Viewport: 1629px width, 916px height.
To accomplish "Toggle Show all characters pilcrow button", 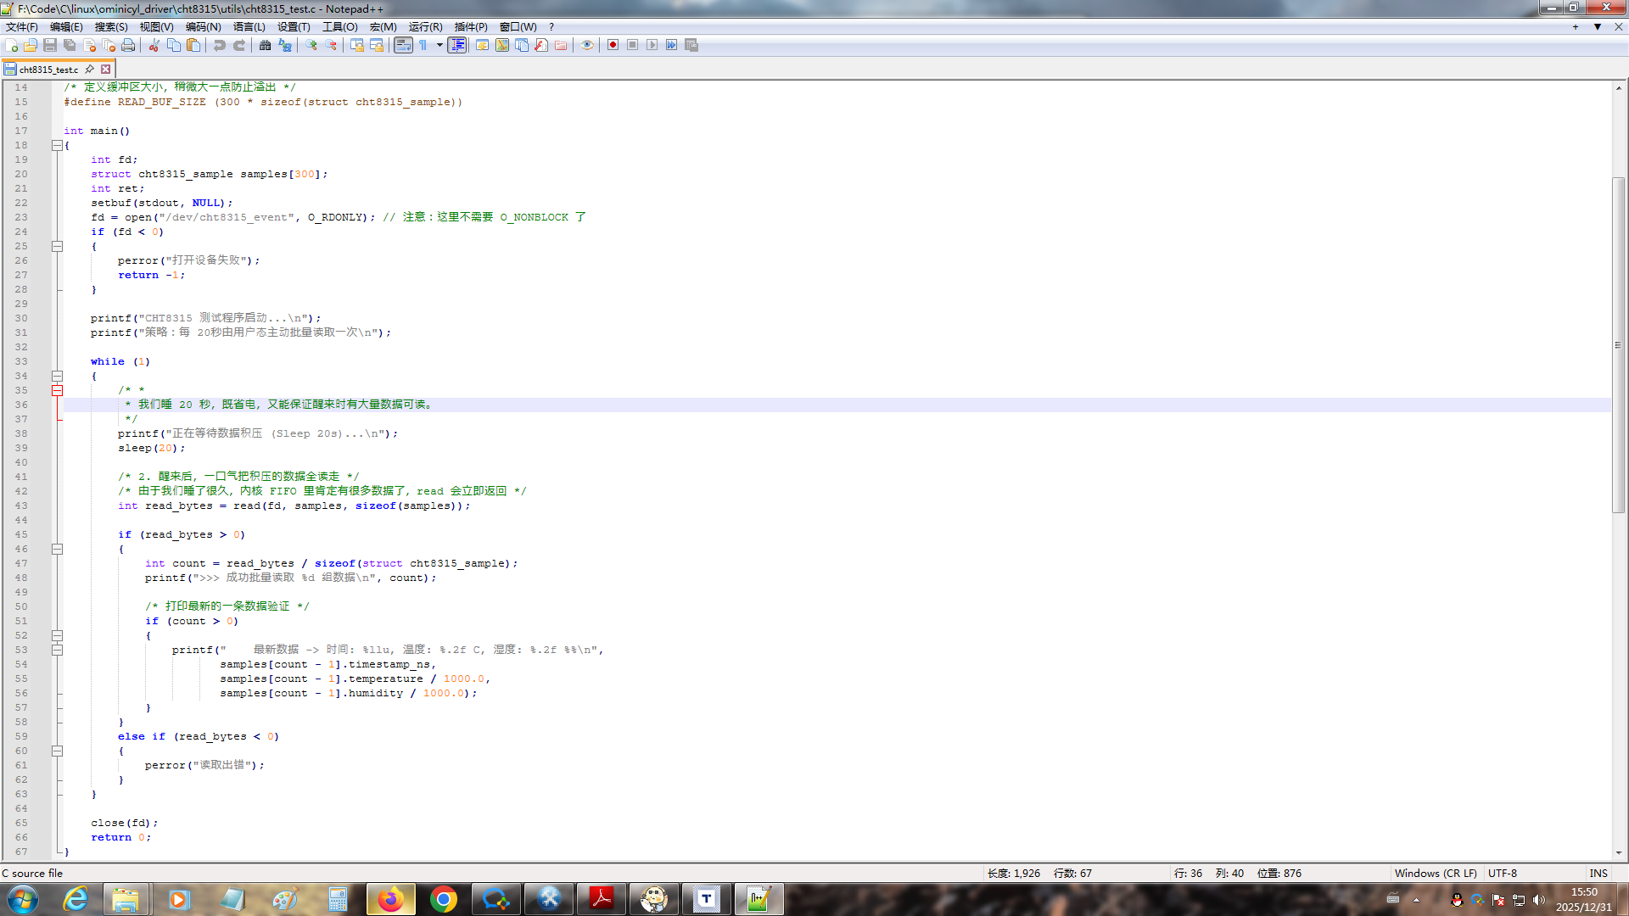I will 423,45.
